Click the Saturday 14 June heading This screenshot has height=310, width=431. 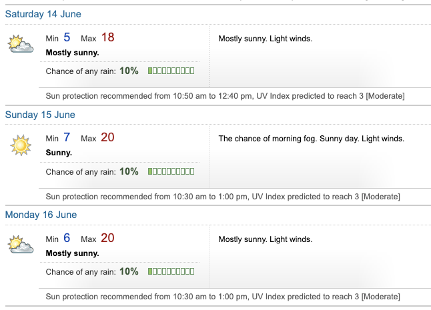(43, 14)
